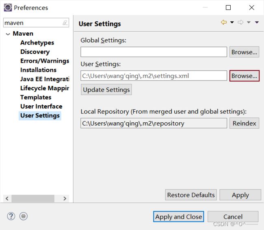This screenshot has width=264, height=230.
Task: Click the horizontal scrollbar thumb
Action: point(33,198)
